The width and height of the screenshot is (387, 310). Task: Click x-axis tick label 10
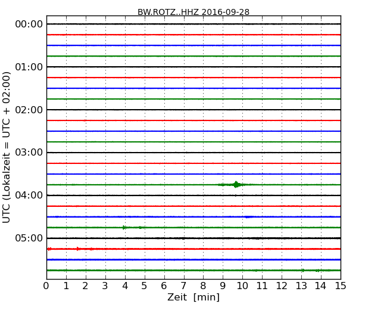pyautogui.click(x=242, y=286)
